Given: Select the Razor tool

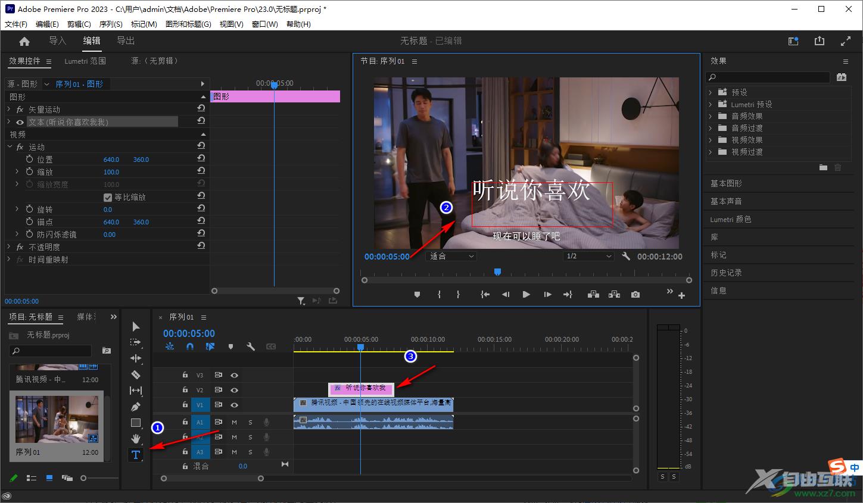Looking at the screenshot, I should click(136, 374).
